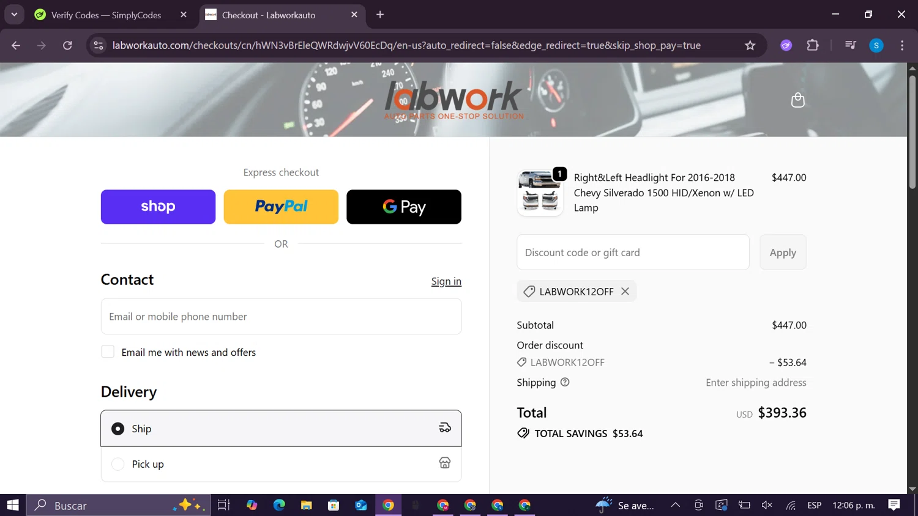The width and height of the screenshot is (918, 516).
Task: Open the 12:06 p. m. clock
Action: pyautogui.click(x=854, y=505)
